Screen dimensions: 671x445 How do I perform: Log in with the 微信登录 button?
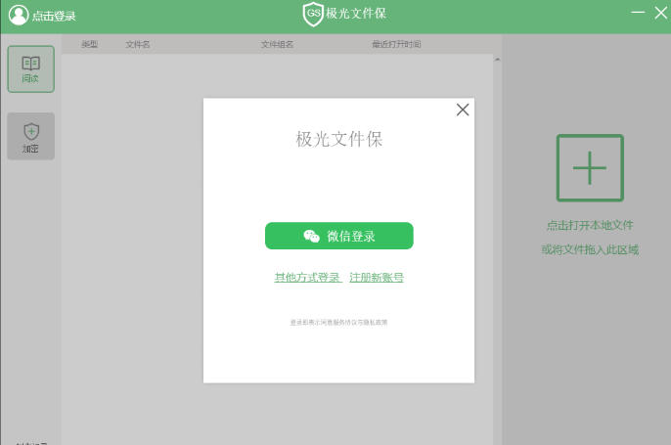[338, 236]
